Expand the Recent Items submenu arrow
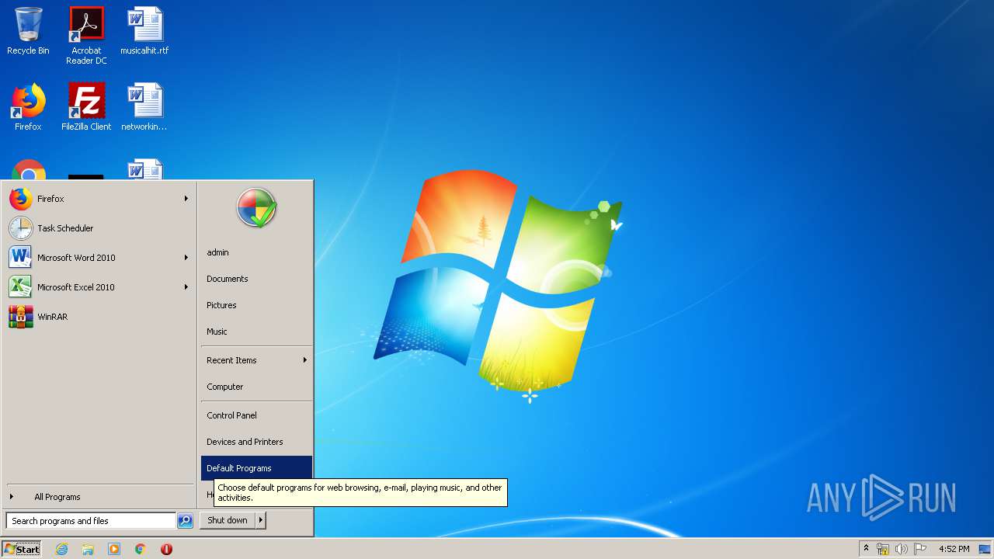The width and height of the screenshot is (994, 559). (x=305, y=360)
